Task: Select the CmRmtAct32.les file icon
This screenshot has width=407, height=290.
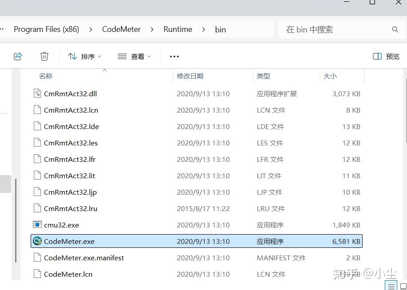Action: (x=37, y=143)
